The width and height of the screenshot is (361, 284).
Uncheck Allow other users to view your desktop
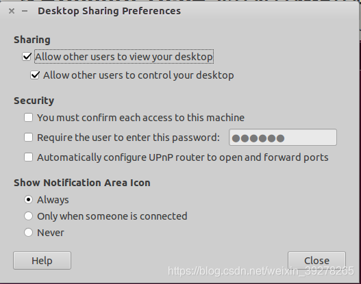tap(27, 56)
